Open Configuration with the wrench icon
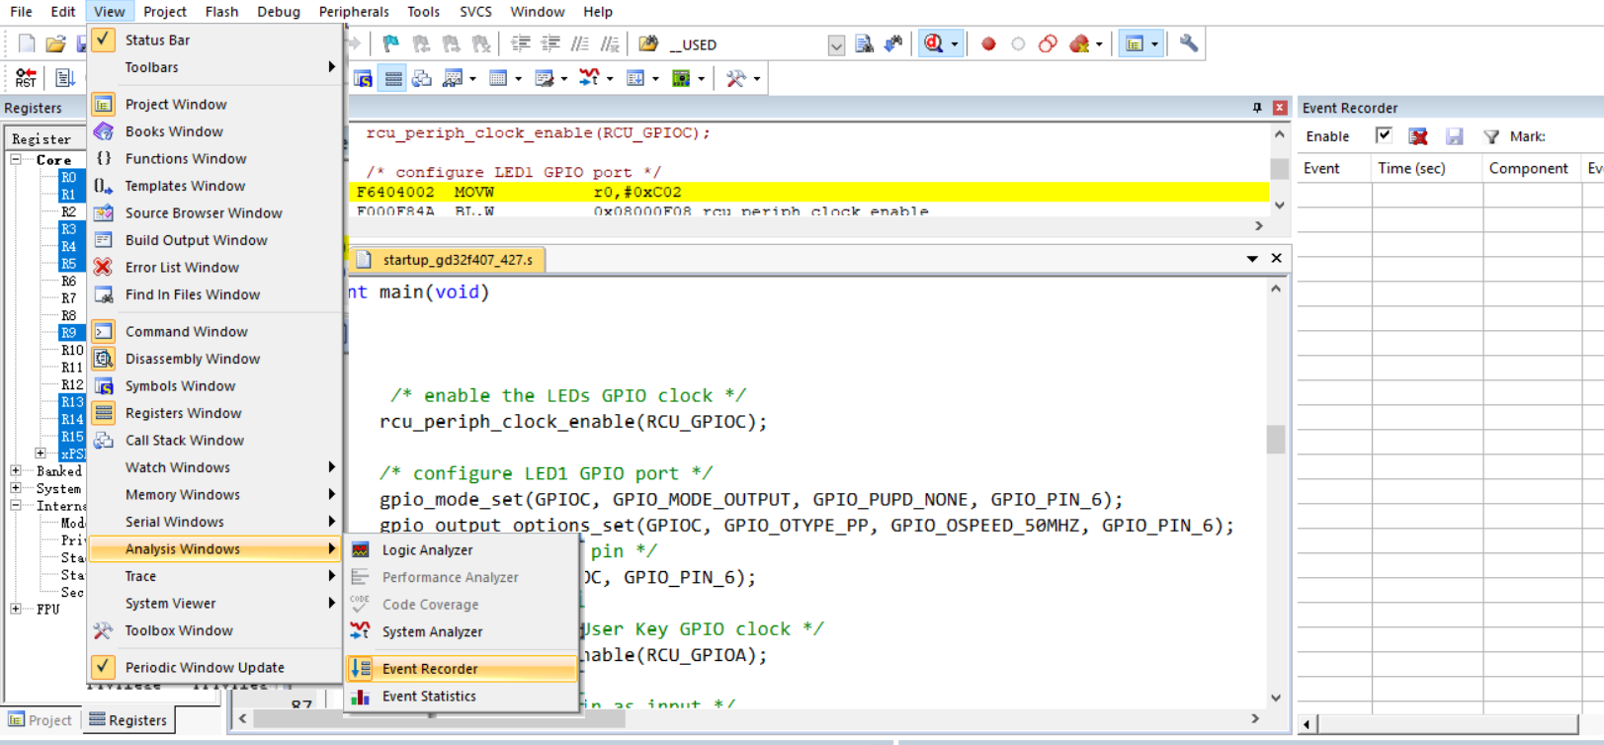The height and width of the screenshot is (745, 1604). (1189, 43)
